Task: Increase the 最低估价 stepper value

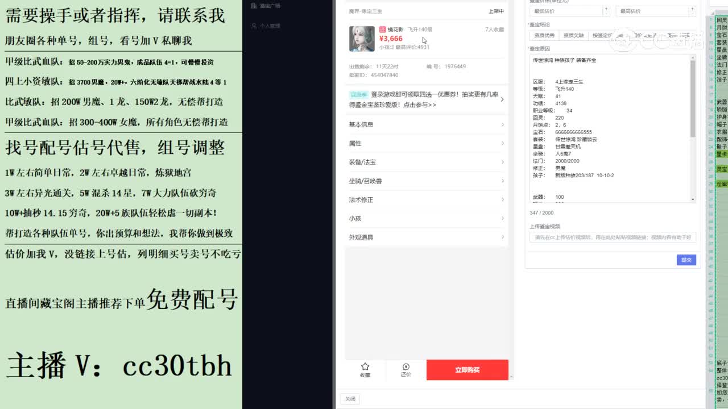Action: coord(606,9)
